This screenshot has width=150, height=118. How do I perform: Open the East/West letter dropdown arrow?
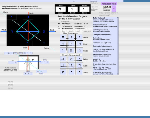pos(65,9)
